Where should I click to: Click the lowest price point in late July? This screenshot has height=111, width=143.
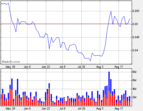pyautogui.click(x=90, y=61)
